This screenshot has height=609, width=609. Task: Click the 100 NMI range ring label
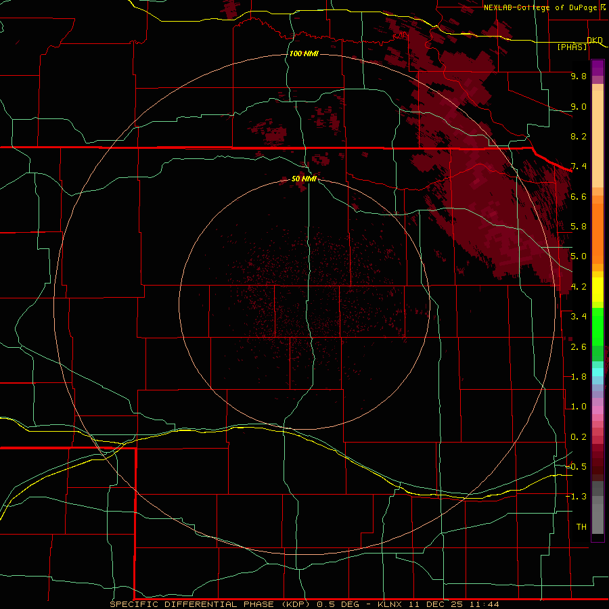coord(304,53)
